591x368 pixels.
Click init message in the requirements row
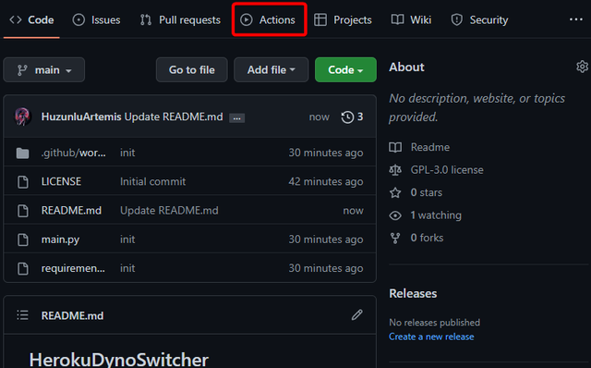[x=127, y=268]
